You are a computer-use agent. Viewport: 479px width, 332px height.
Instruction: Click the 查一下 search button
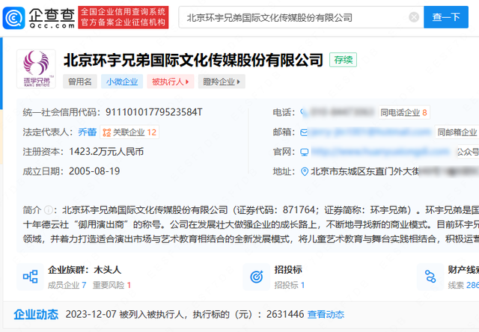pyautogui.click(x=446, y=17)
